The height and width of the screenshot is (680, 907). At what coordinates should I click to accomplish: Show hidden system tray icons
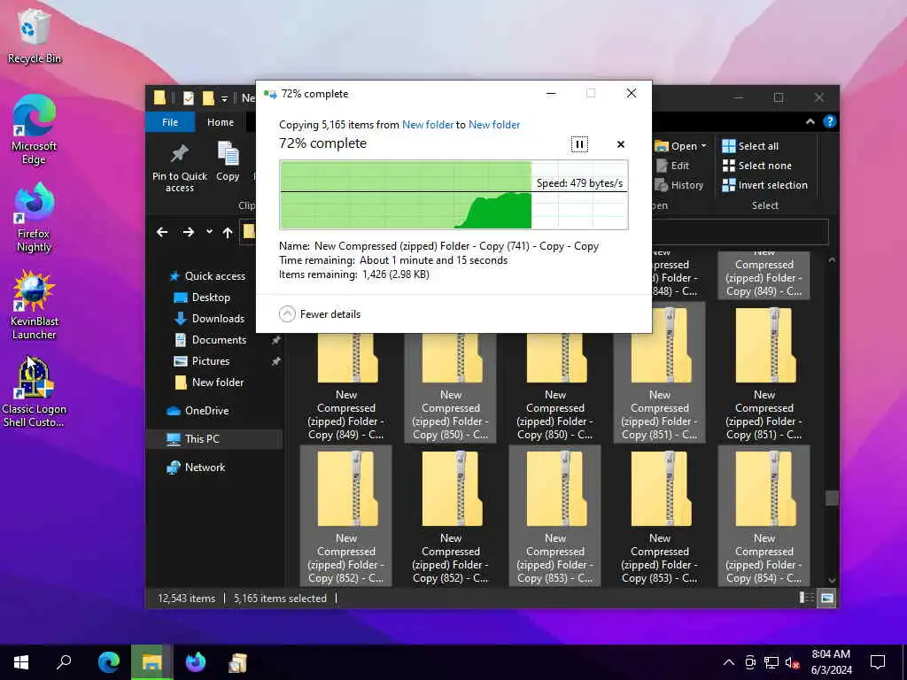pos(729,662)
